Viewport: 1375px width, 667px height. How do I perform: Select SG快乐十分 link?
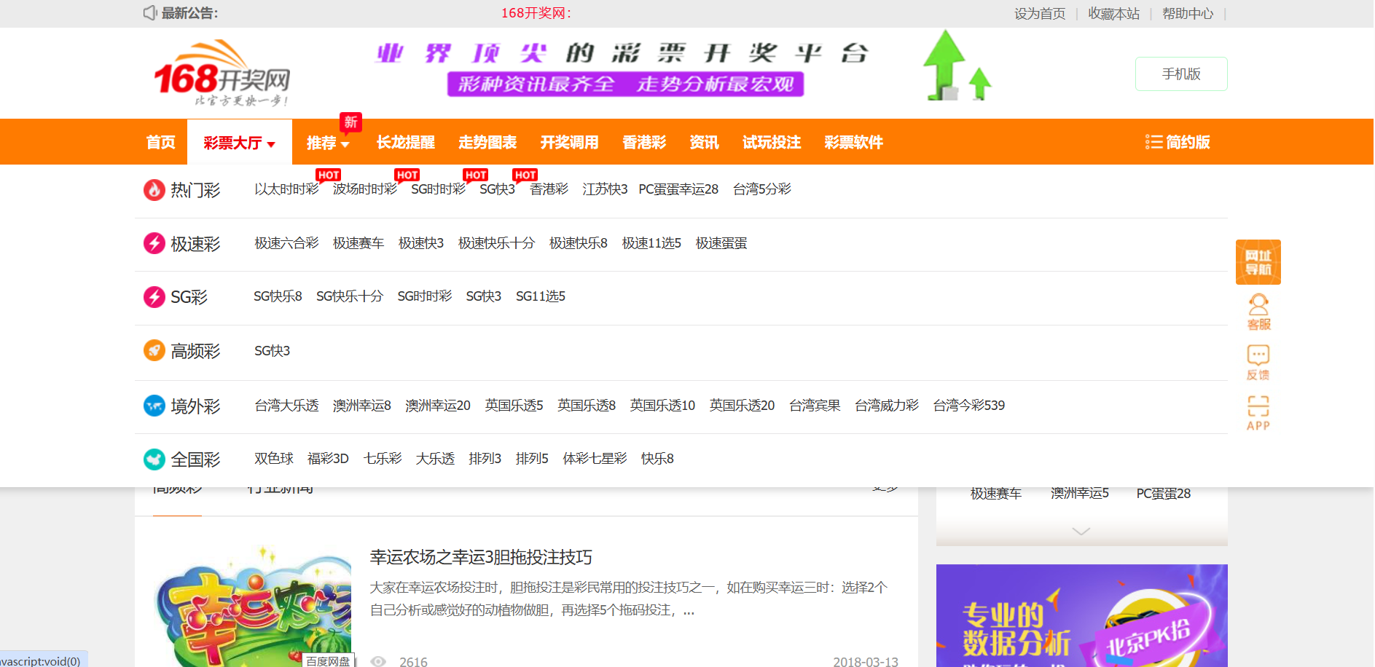(x=350, y=296)
